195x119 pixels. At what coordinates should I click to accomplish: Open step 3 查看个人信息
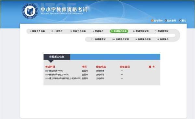click(78, 31)
